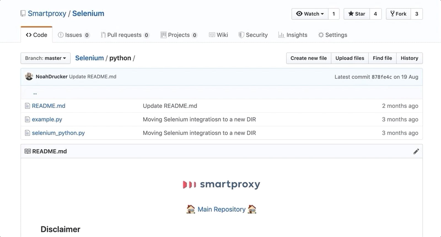Click the file icon next to example.py
Viewport: 441px width, 237px height.
(27, 119)
